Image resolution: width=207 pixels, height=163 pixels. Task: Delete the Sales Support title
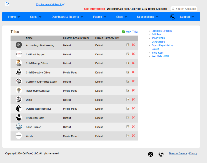pyautogui.click(x=133, y=127)
